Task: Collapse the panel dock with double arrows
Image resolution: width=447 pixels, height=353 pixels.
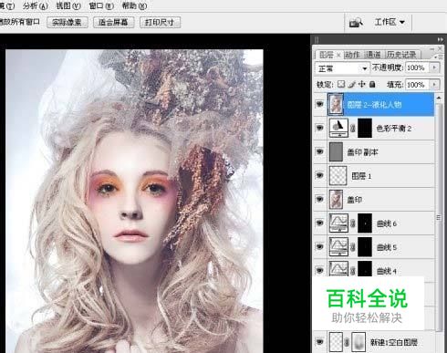Action: 440,39
